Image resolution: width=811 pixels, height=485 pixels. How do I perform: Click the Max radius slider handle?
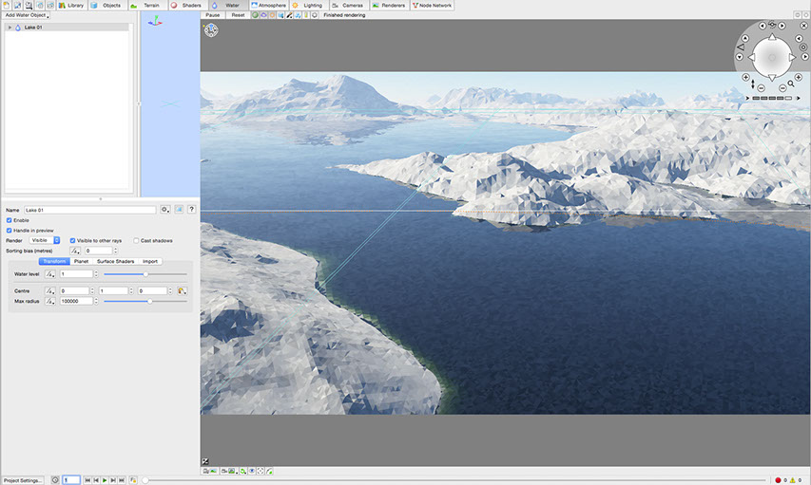tap(149, 301)
